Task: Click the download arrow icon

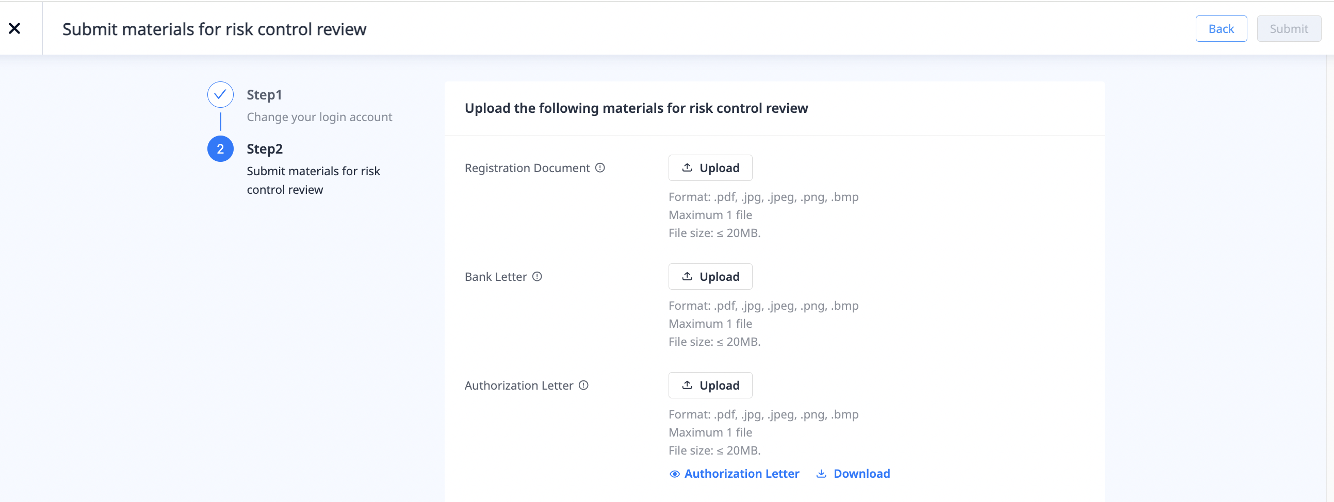Action: point(821,474)
